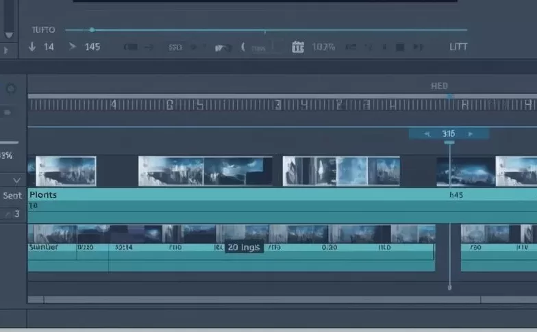Click the 20 lngs tooltip label
The image size is (537, 332).
(x=244, y=247)
